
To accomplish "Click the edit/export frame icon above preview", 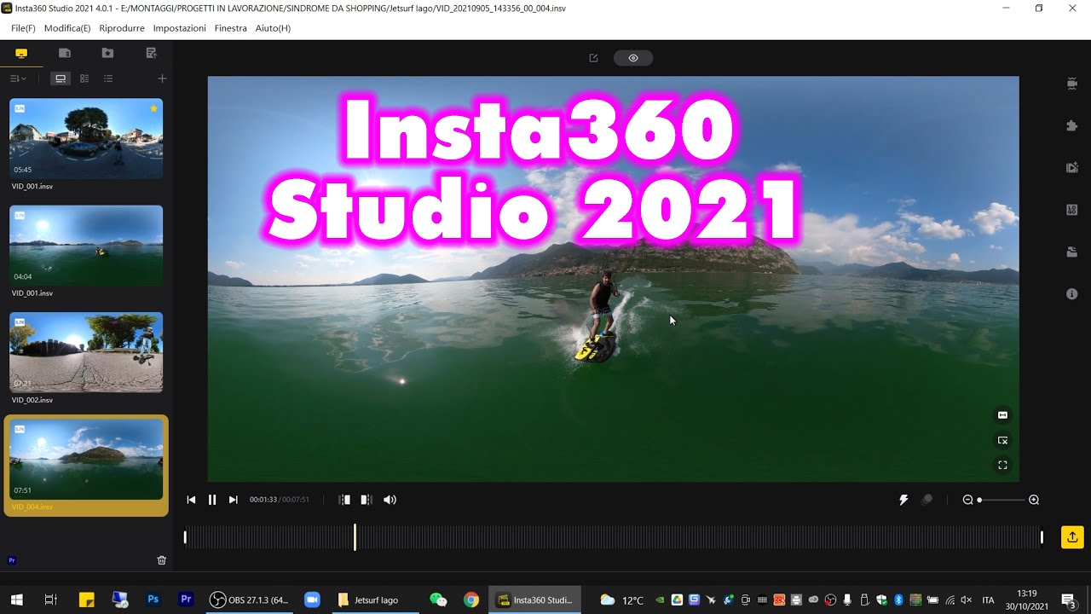I will point(593,58).
